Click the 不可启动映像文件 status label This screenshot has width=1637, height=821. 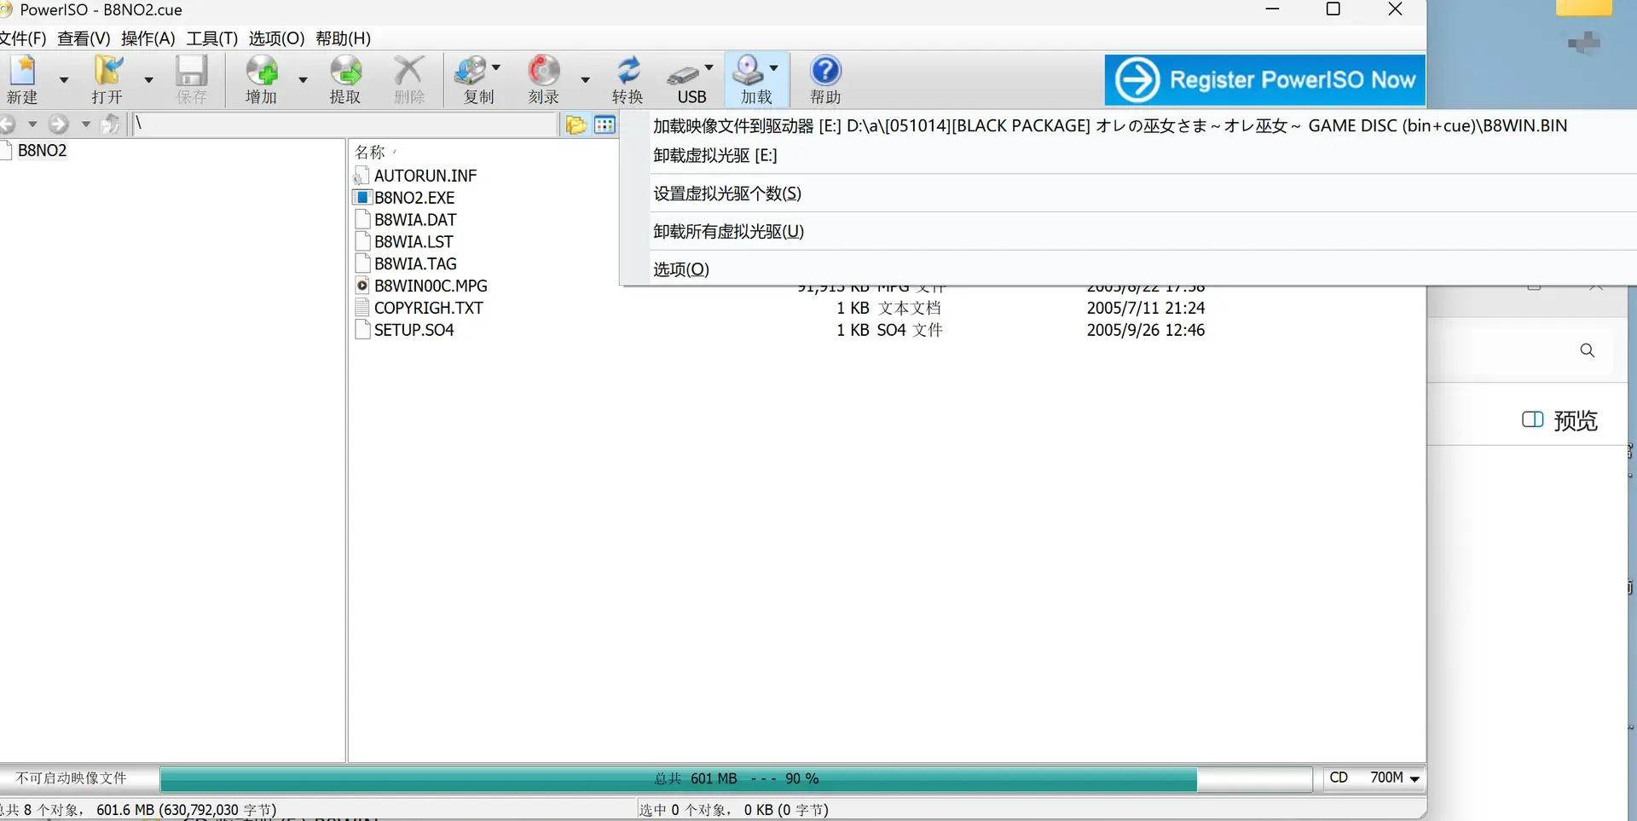point(71,778)
